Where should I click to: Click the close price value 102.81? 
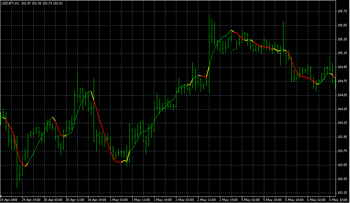[58, 3]
